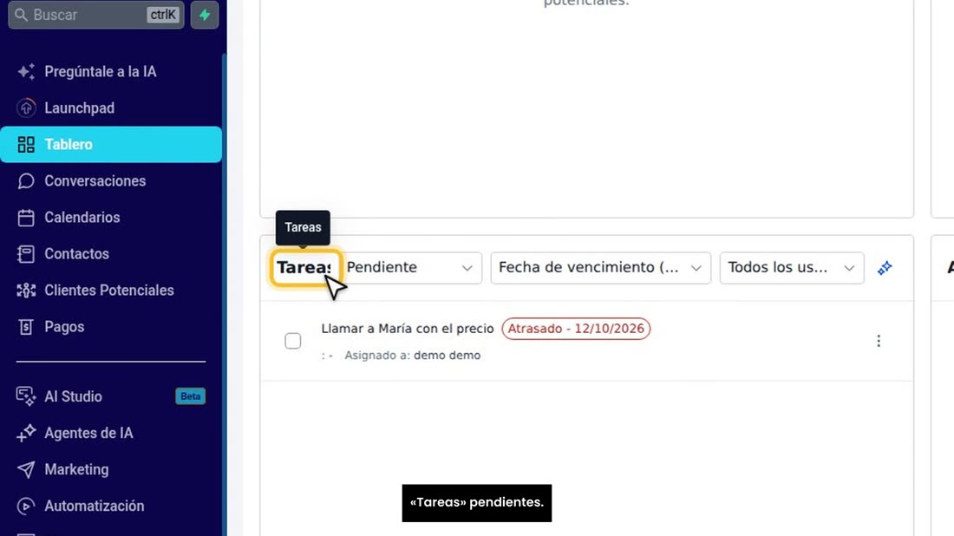Click the magnifier icon in Buscar
954x536 pixels.
click(x=22, y=15)
